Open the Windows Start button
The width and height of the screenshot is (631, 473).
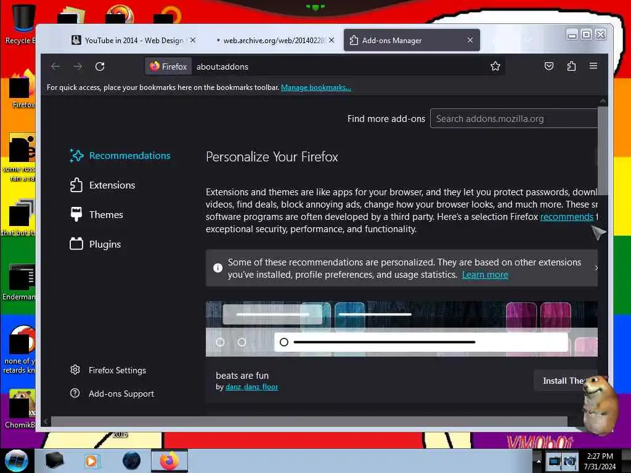16,461
